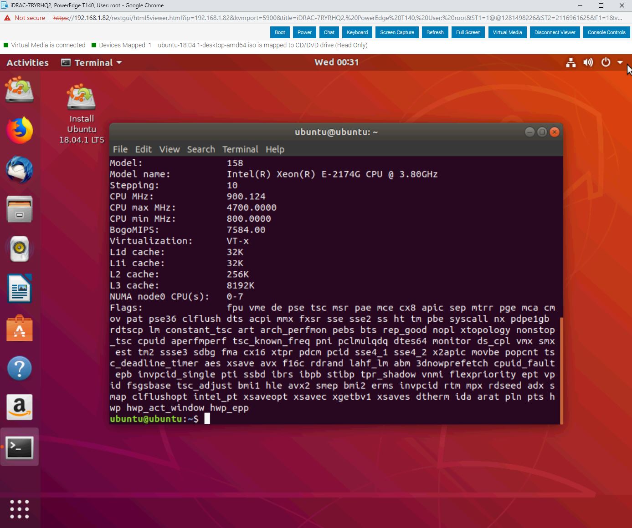The width and height of the screenshot is (632, 528).
Task: Click the iDRAC Boot button
Action: point(280,32)
